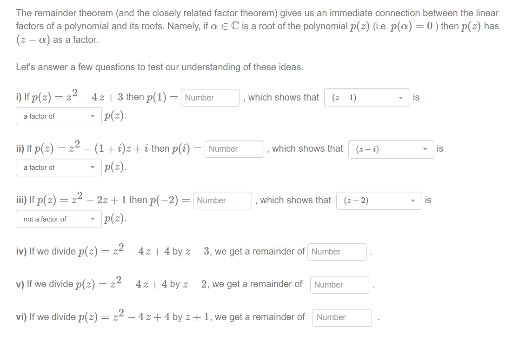Click the Number field for p(1)
Viewport: 519px width, 342px height.
(210, 98)
